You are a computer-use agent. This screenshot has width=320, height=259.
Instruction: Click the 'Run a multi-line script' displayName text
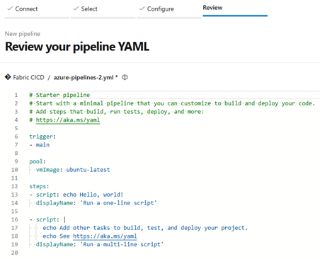pos(122,244)
